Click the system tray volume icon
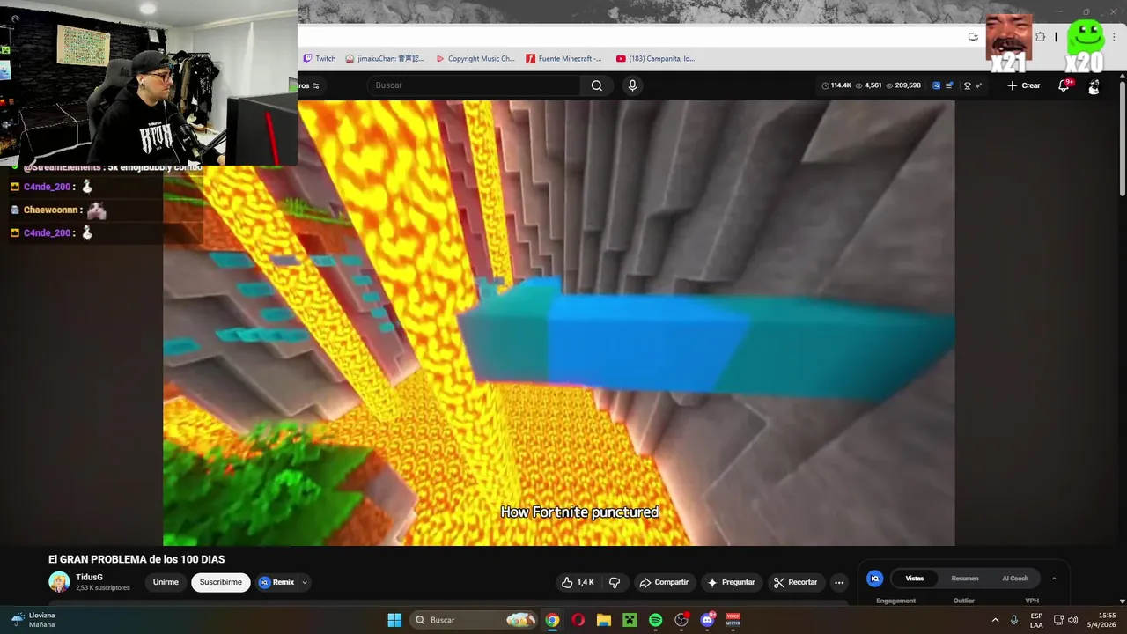The width and height of the screenshot is (1127, 634). pyautogui.click(x=1072, y=620)
